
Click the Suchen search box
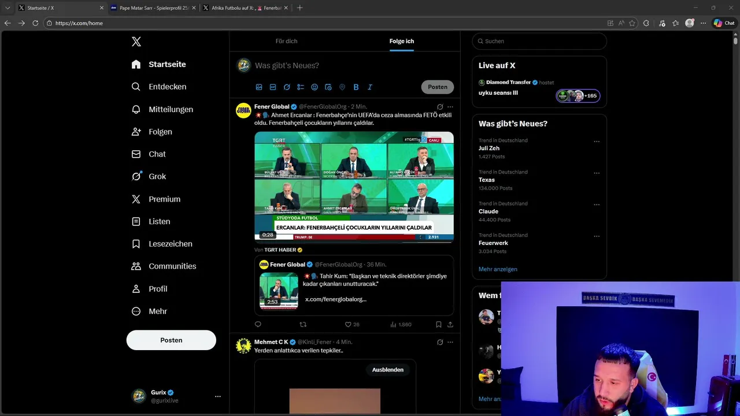(539, 41)
